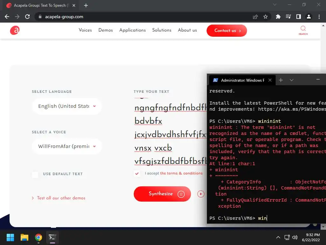This screenshot has height=245, width=326.
Task: Expand the WillFromAfar voice dropdown
Action: 67,146
